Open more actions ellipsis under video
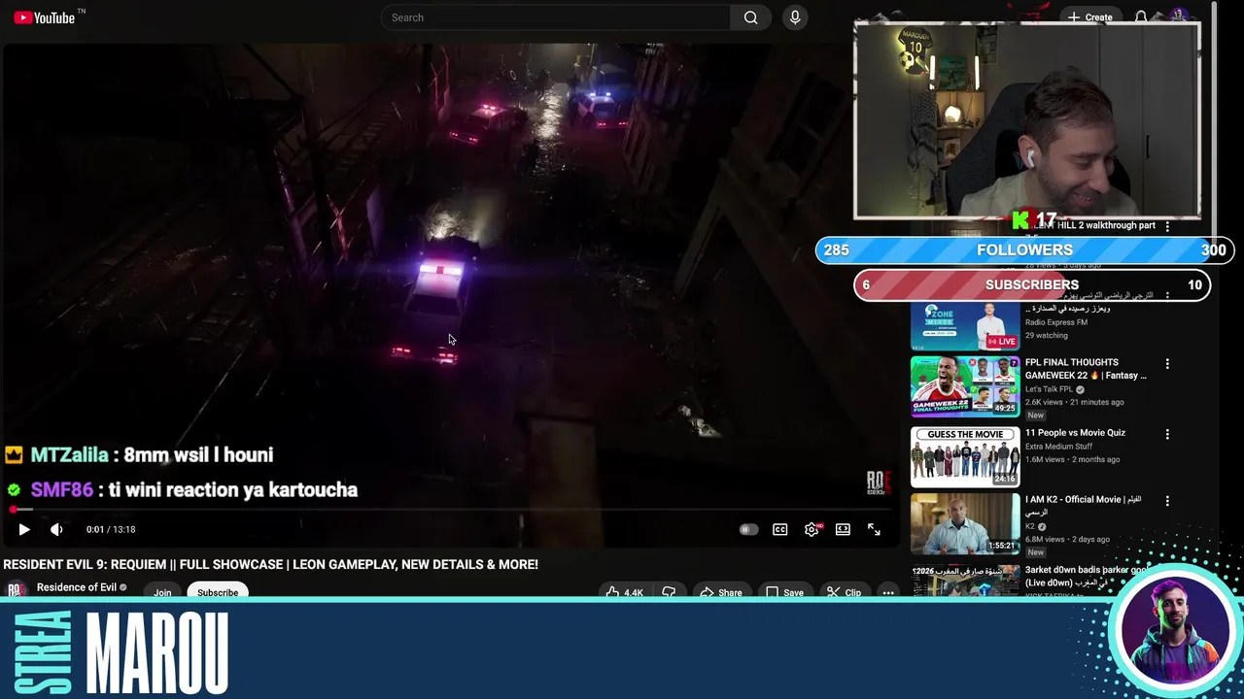Image resolution: width=1244 pixels, height=699 pixels. [x=888, y=592]
